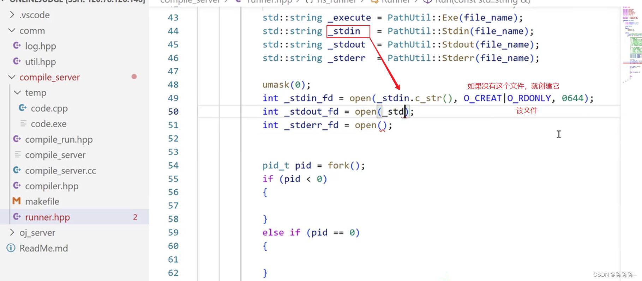Viewport: 642px width, 281px height.
Task: Click line number 50 in gutter
Action: pos(173,111)
